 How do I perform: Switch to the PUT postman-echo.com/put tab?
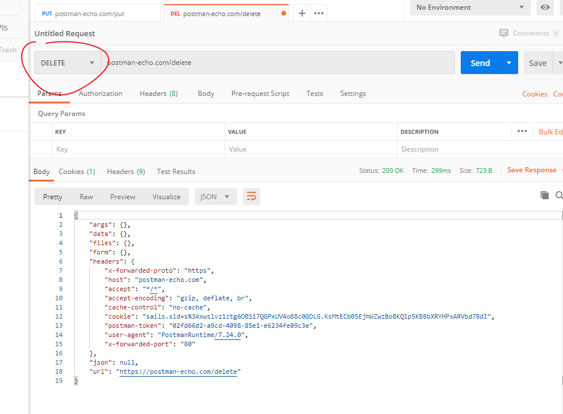(97, 14)
